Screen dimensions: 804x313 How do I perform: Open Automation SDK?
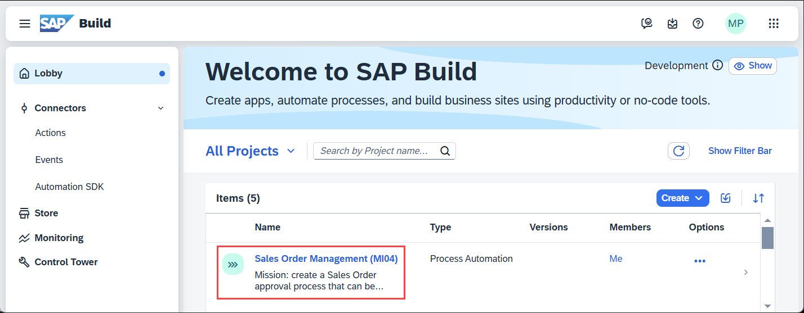(x=70, y=187)
